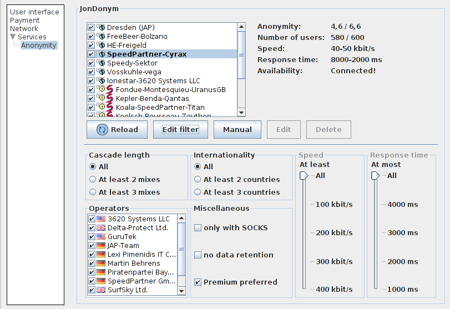Select At least 2 countries radio button
The width and height of the screenshot is (450, 309).
point(198,180)
